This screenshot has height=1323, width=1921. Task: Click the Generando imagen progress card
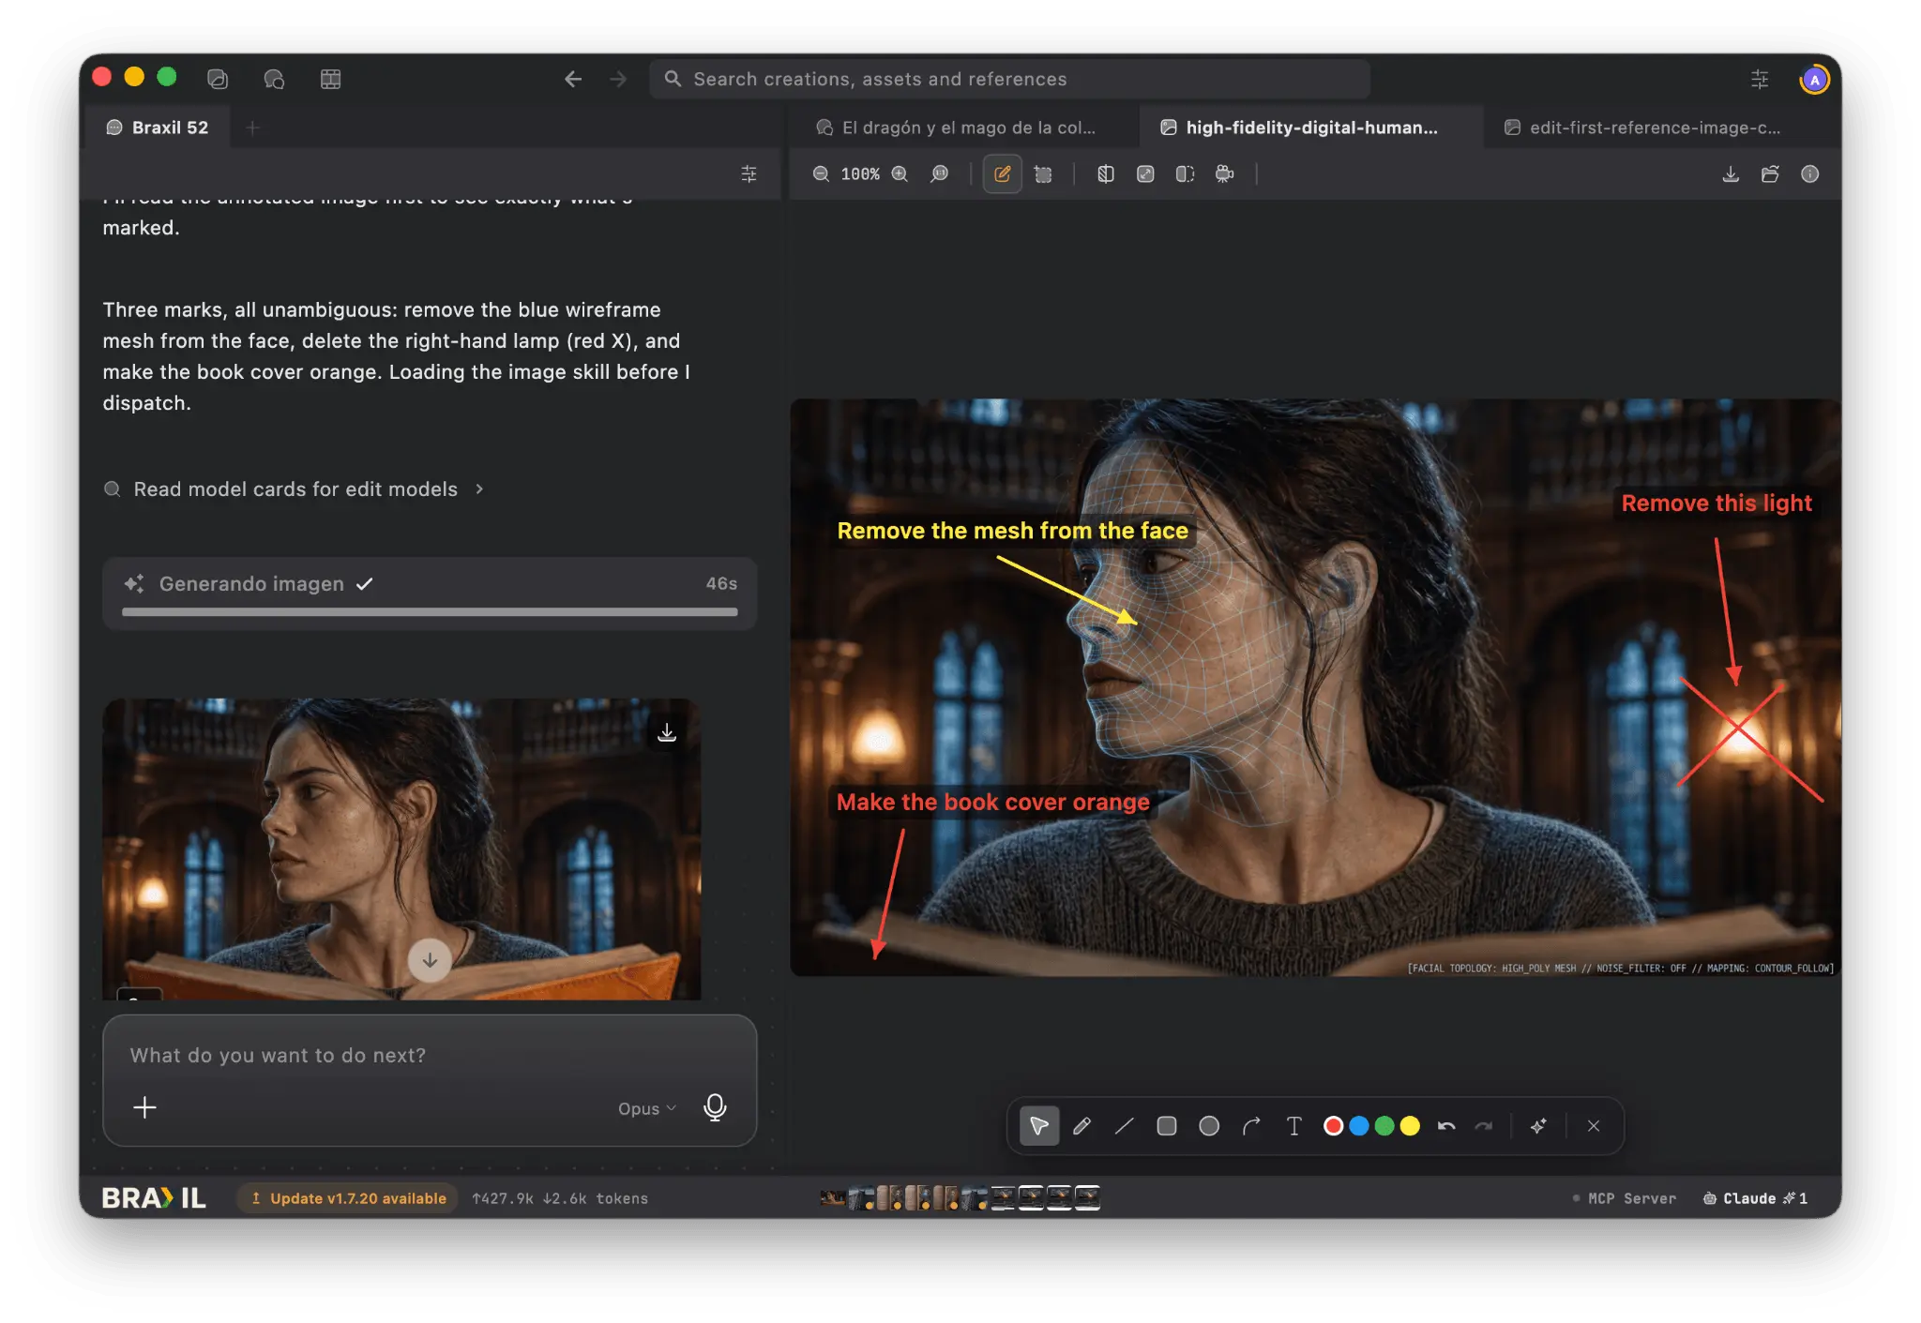coord(430,594)
